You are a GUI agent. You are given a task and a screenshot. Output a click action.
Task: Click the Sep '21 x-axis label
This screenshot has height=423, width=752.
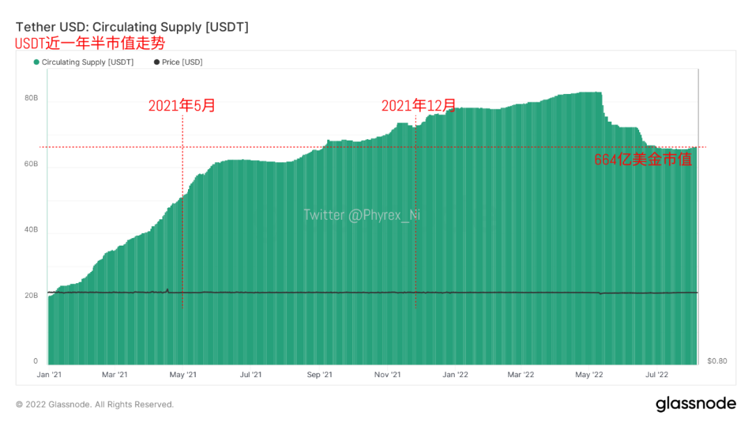tap(318, 374)
